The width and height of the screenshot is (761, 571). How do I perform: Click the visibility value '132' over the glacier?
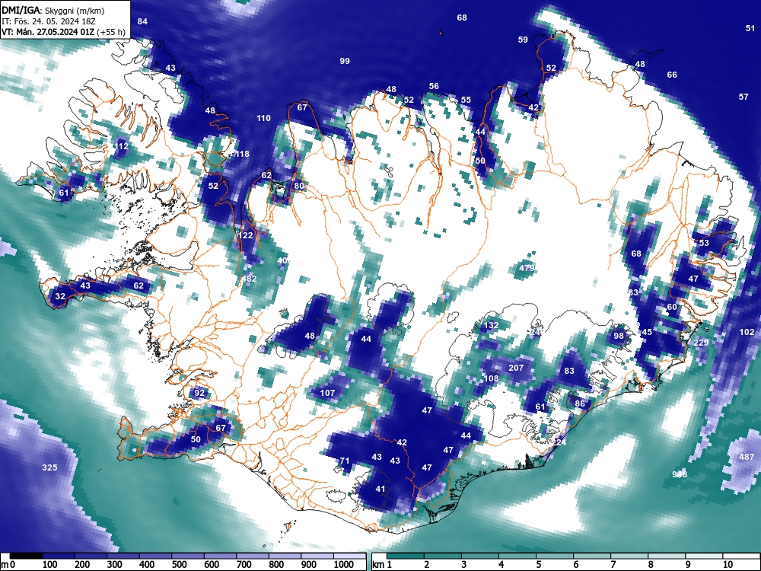pos(491,326)
